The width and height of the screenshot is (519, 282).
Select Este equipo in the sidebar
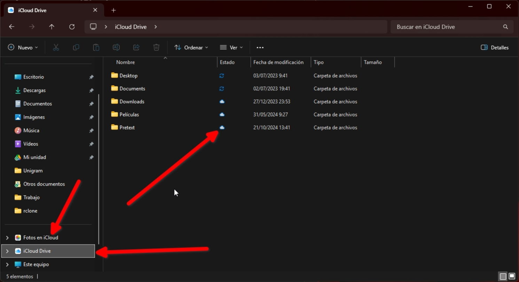coord(36,265)
